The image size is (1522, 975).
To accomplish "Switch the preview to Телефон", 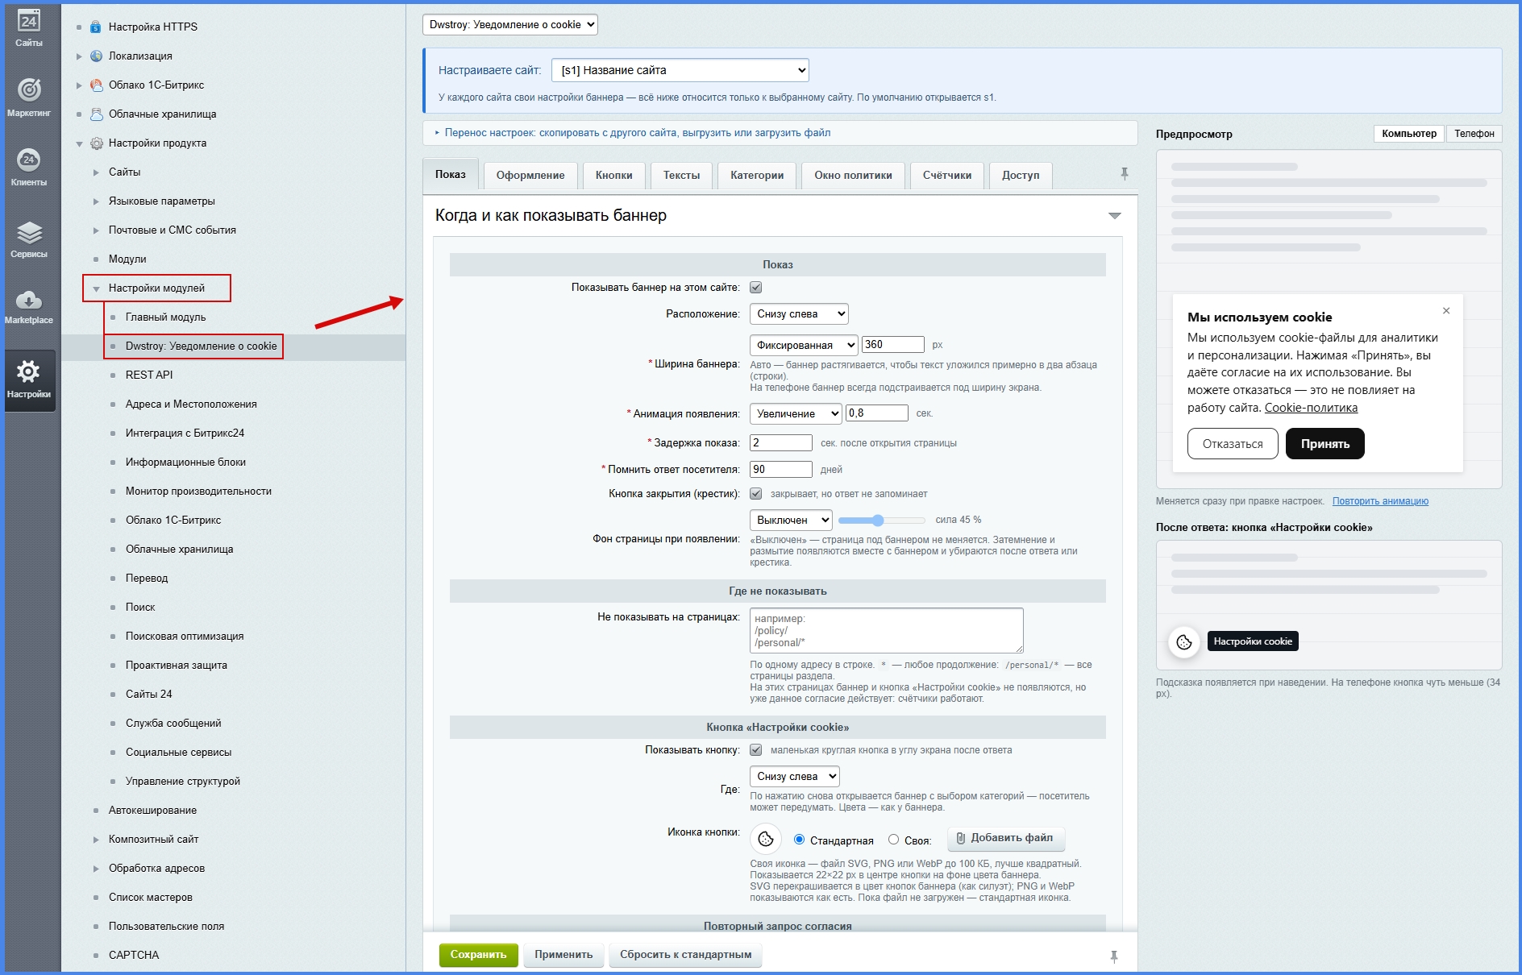I will tap(1474, 134).
